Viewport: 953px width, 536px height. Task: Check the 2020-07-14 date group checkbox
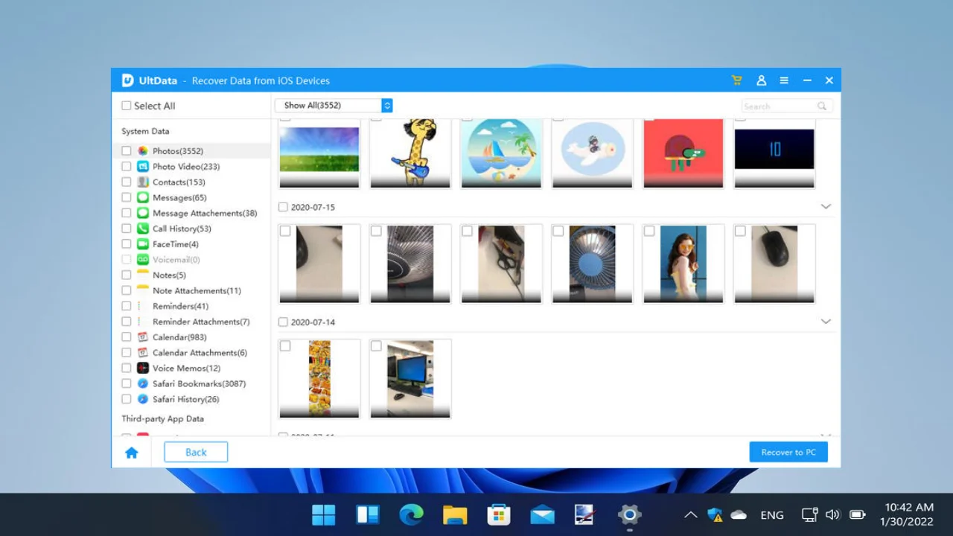(x=283, y=322)
